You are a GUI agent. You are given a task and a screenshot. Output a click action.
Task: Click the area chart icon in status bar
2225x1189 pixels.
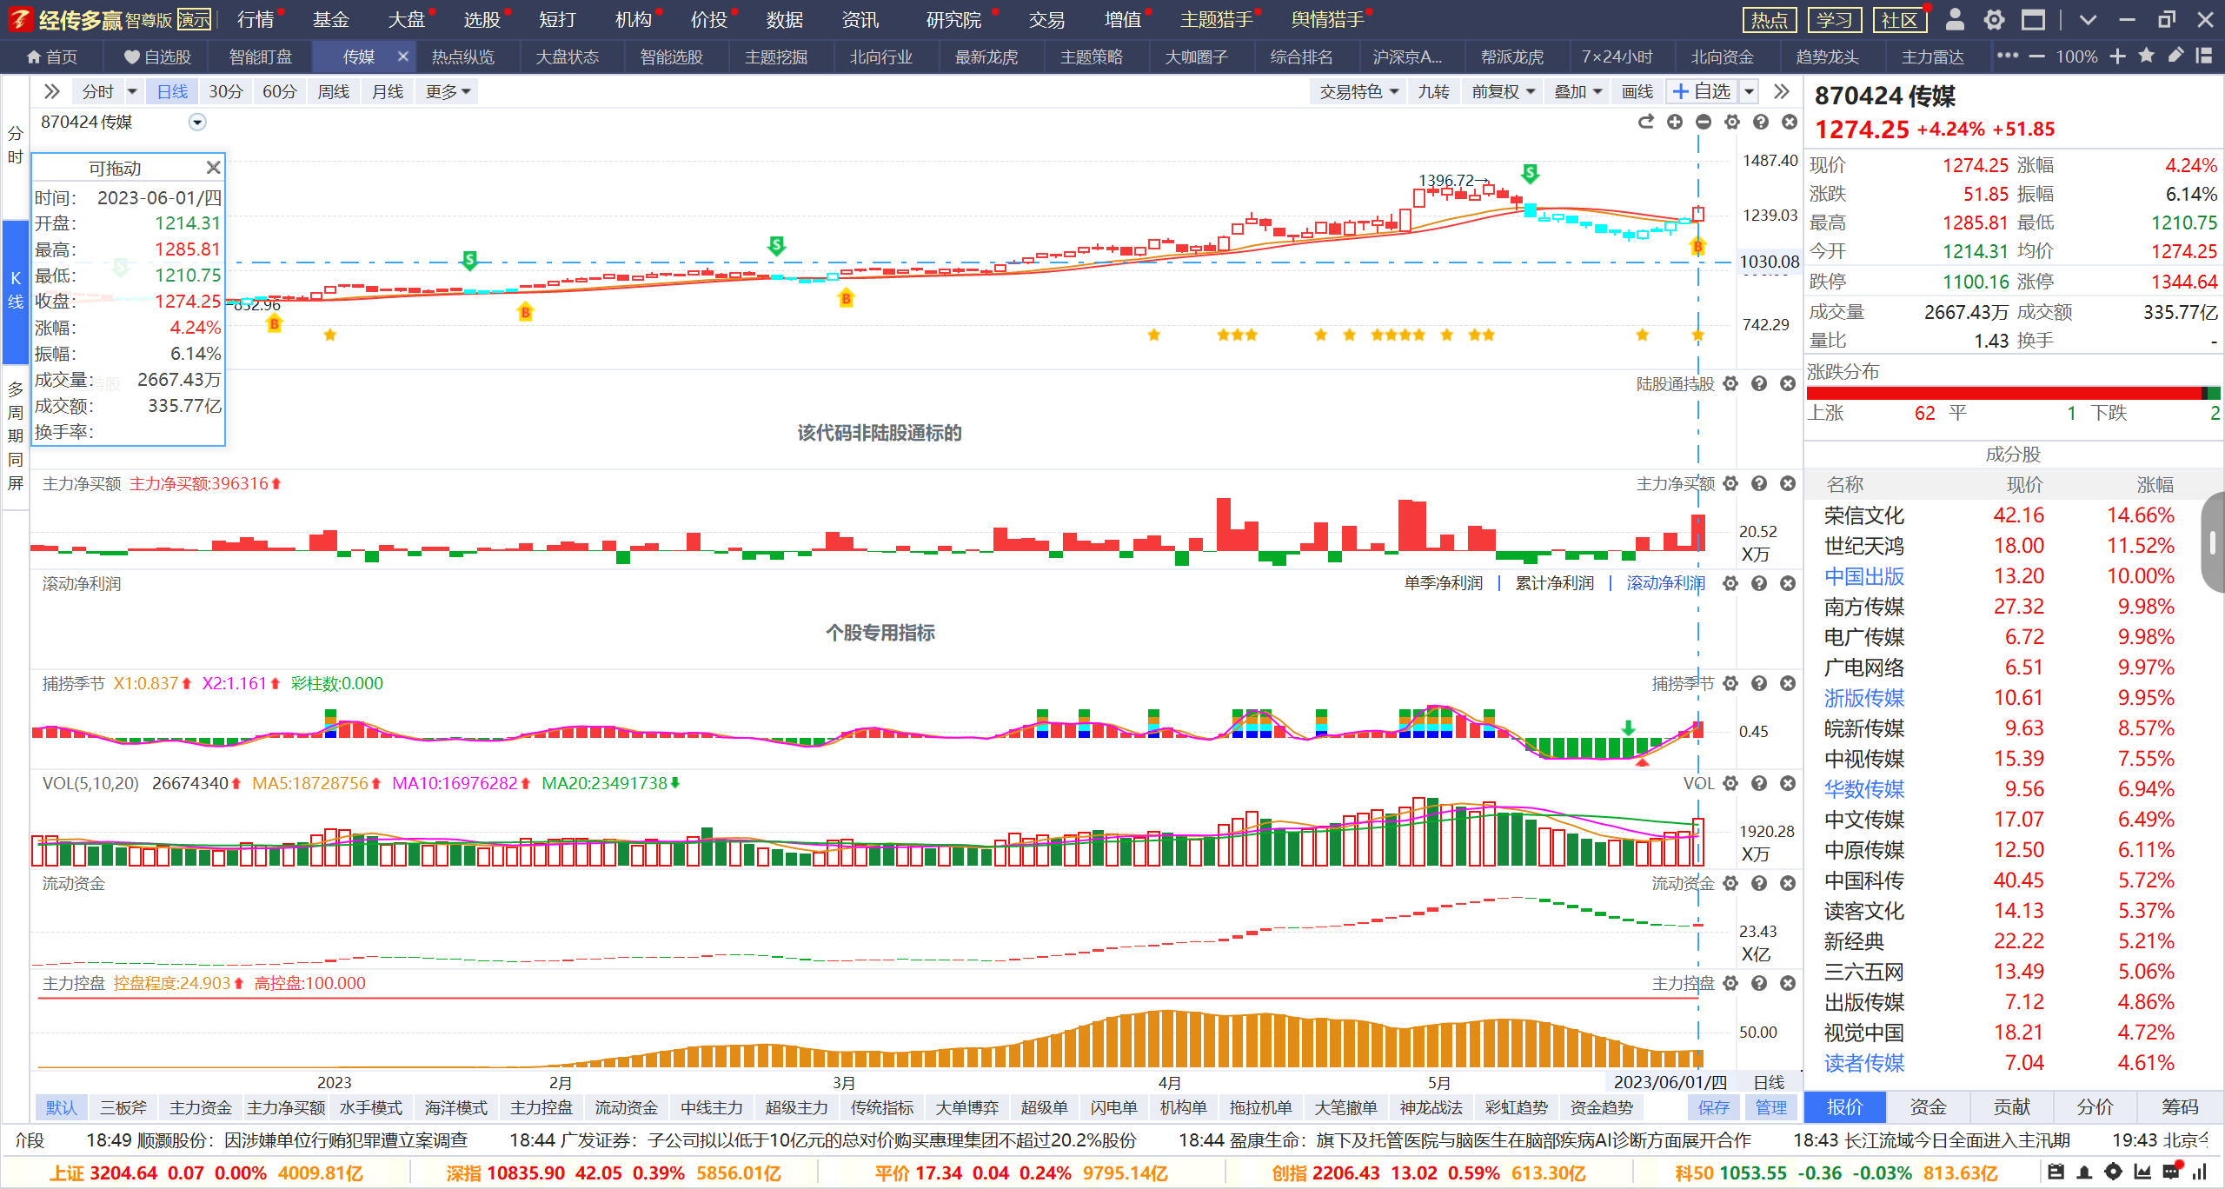[2142, 1172]
